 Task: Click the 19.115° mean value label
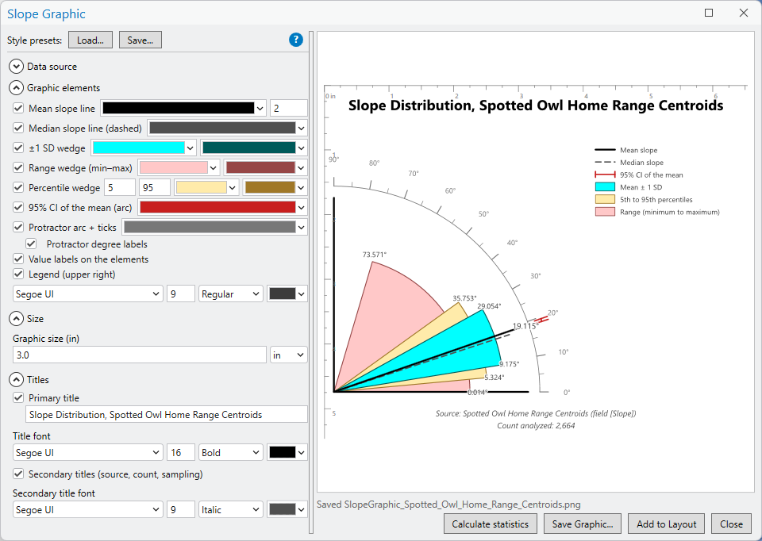point(525,326)
